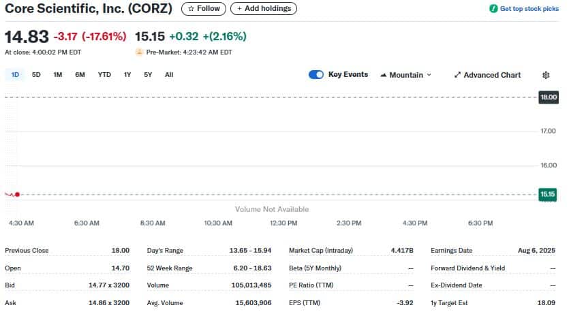The width and height of the screenshot is (569, 314).
Task: Click the PE Ratio (TTM) label
Action: click(311, 285)
